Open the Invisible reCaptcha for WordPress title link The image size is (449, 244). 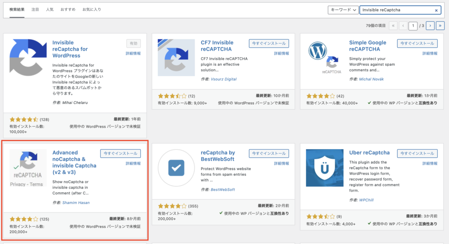pos(70,49)
